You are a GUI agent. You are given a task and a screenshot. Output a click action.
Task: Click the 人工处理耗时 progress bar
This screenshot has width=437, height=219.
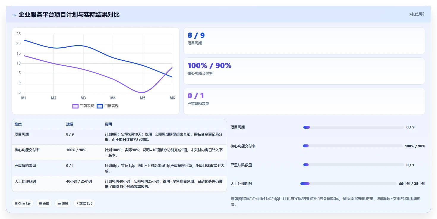(x=348, y=184)
